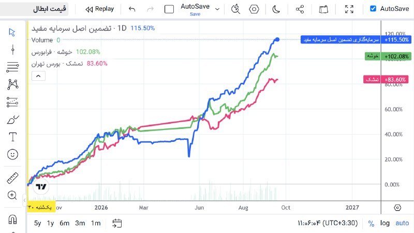
Task: Collapse the indicator legend chevron
Action: tap(38, 76)
